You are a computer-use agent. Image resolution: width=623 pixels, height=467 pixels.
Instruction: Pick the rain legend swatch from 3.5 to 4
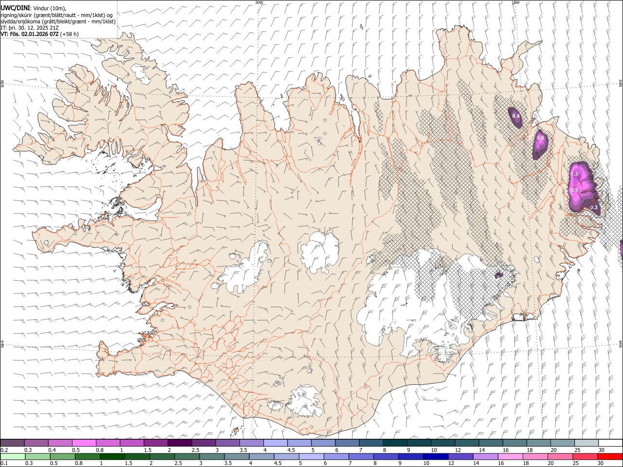[x=236, y=456]
